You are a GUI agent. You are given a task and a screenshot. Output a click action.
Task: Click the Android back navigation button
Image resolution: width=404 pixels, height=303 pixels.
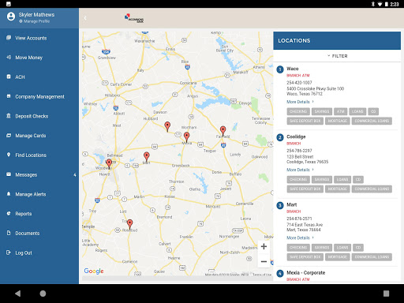(17, 294)
